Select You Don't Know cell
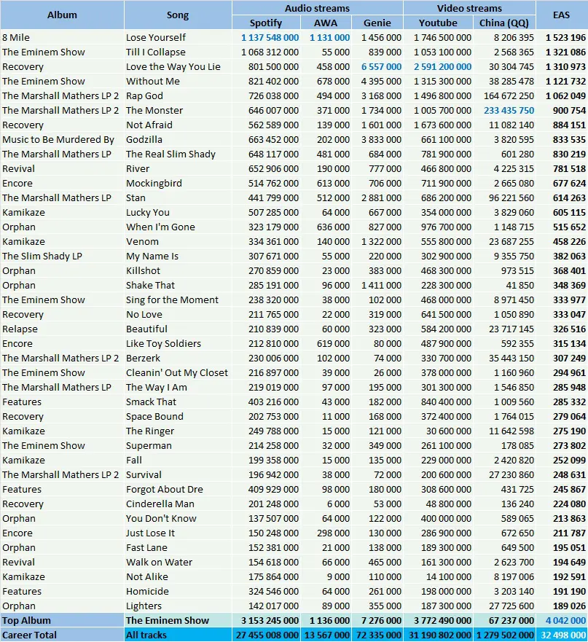The width and height of the screenshot is (588, 642). click(x=178, y=518)
